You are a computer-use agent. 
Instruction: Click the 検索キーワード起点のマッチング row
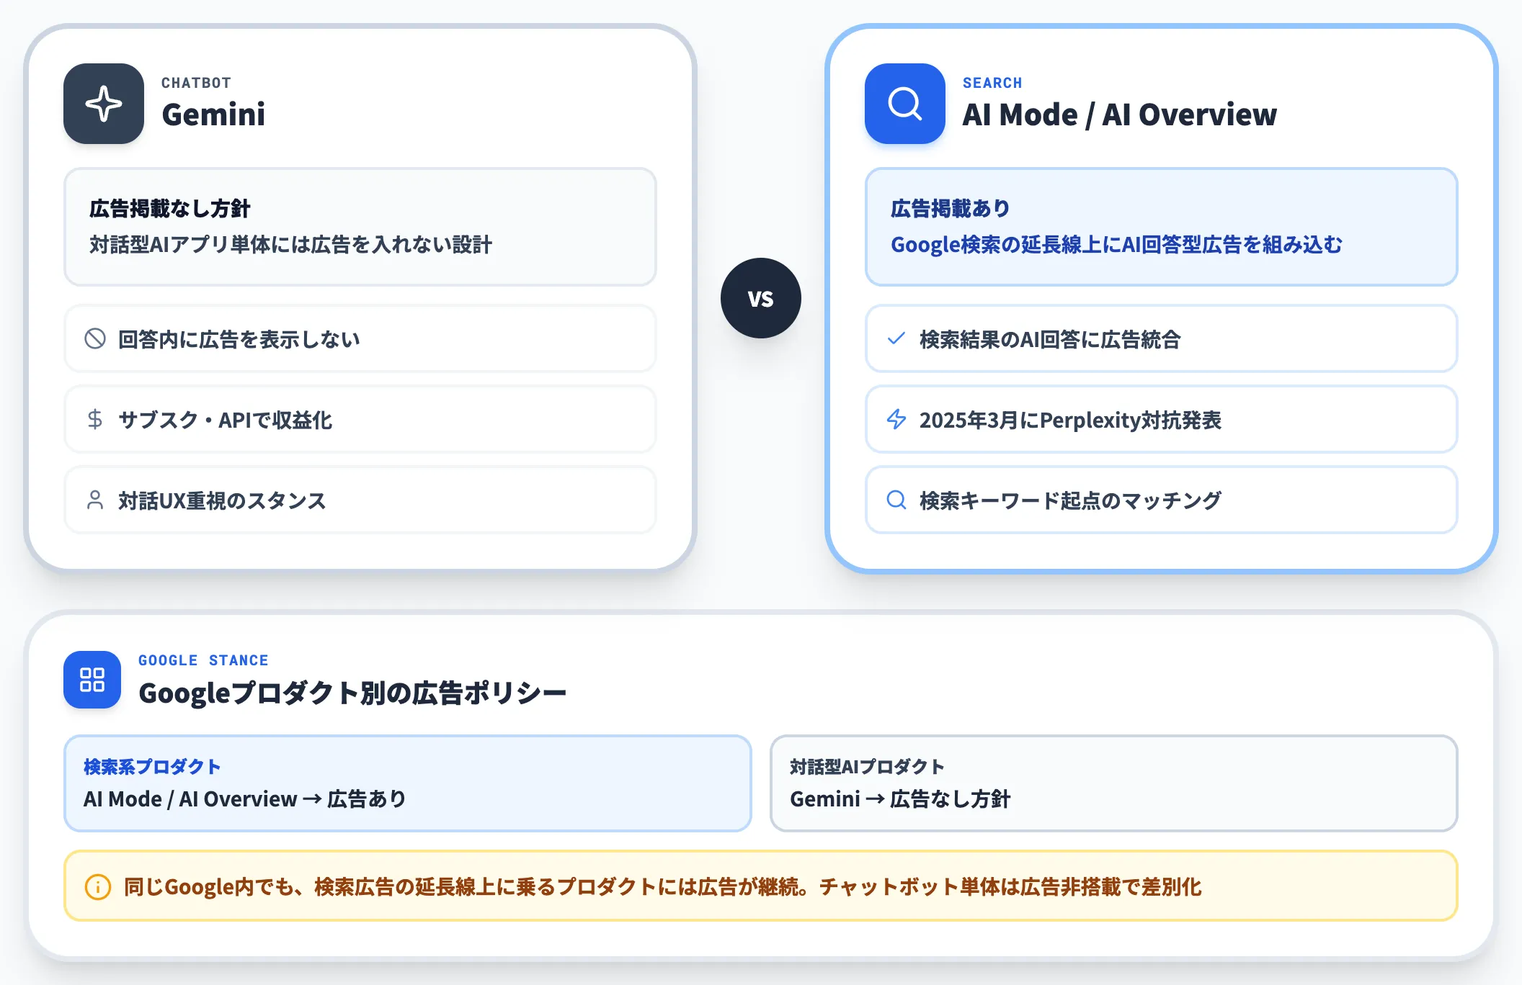click(1162, 500)
